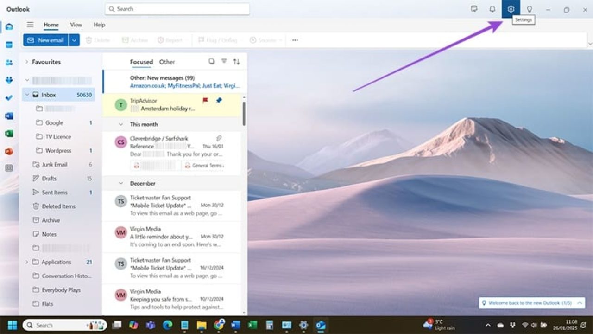Open Excel from the left app sidebar

[9, 134]
